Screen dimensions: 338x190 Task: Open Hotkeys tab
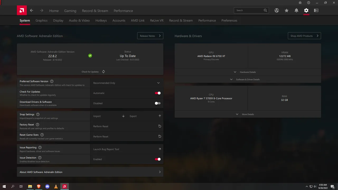point(101,20)
